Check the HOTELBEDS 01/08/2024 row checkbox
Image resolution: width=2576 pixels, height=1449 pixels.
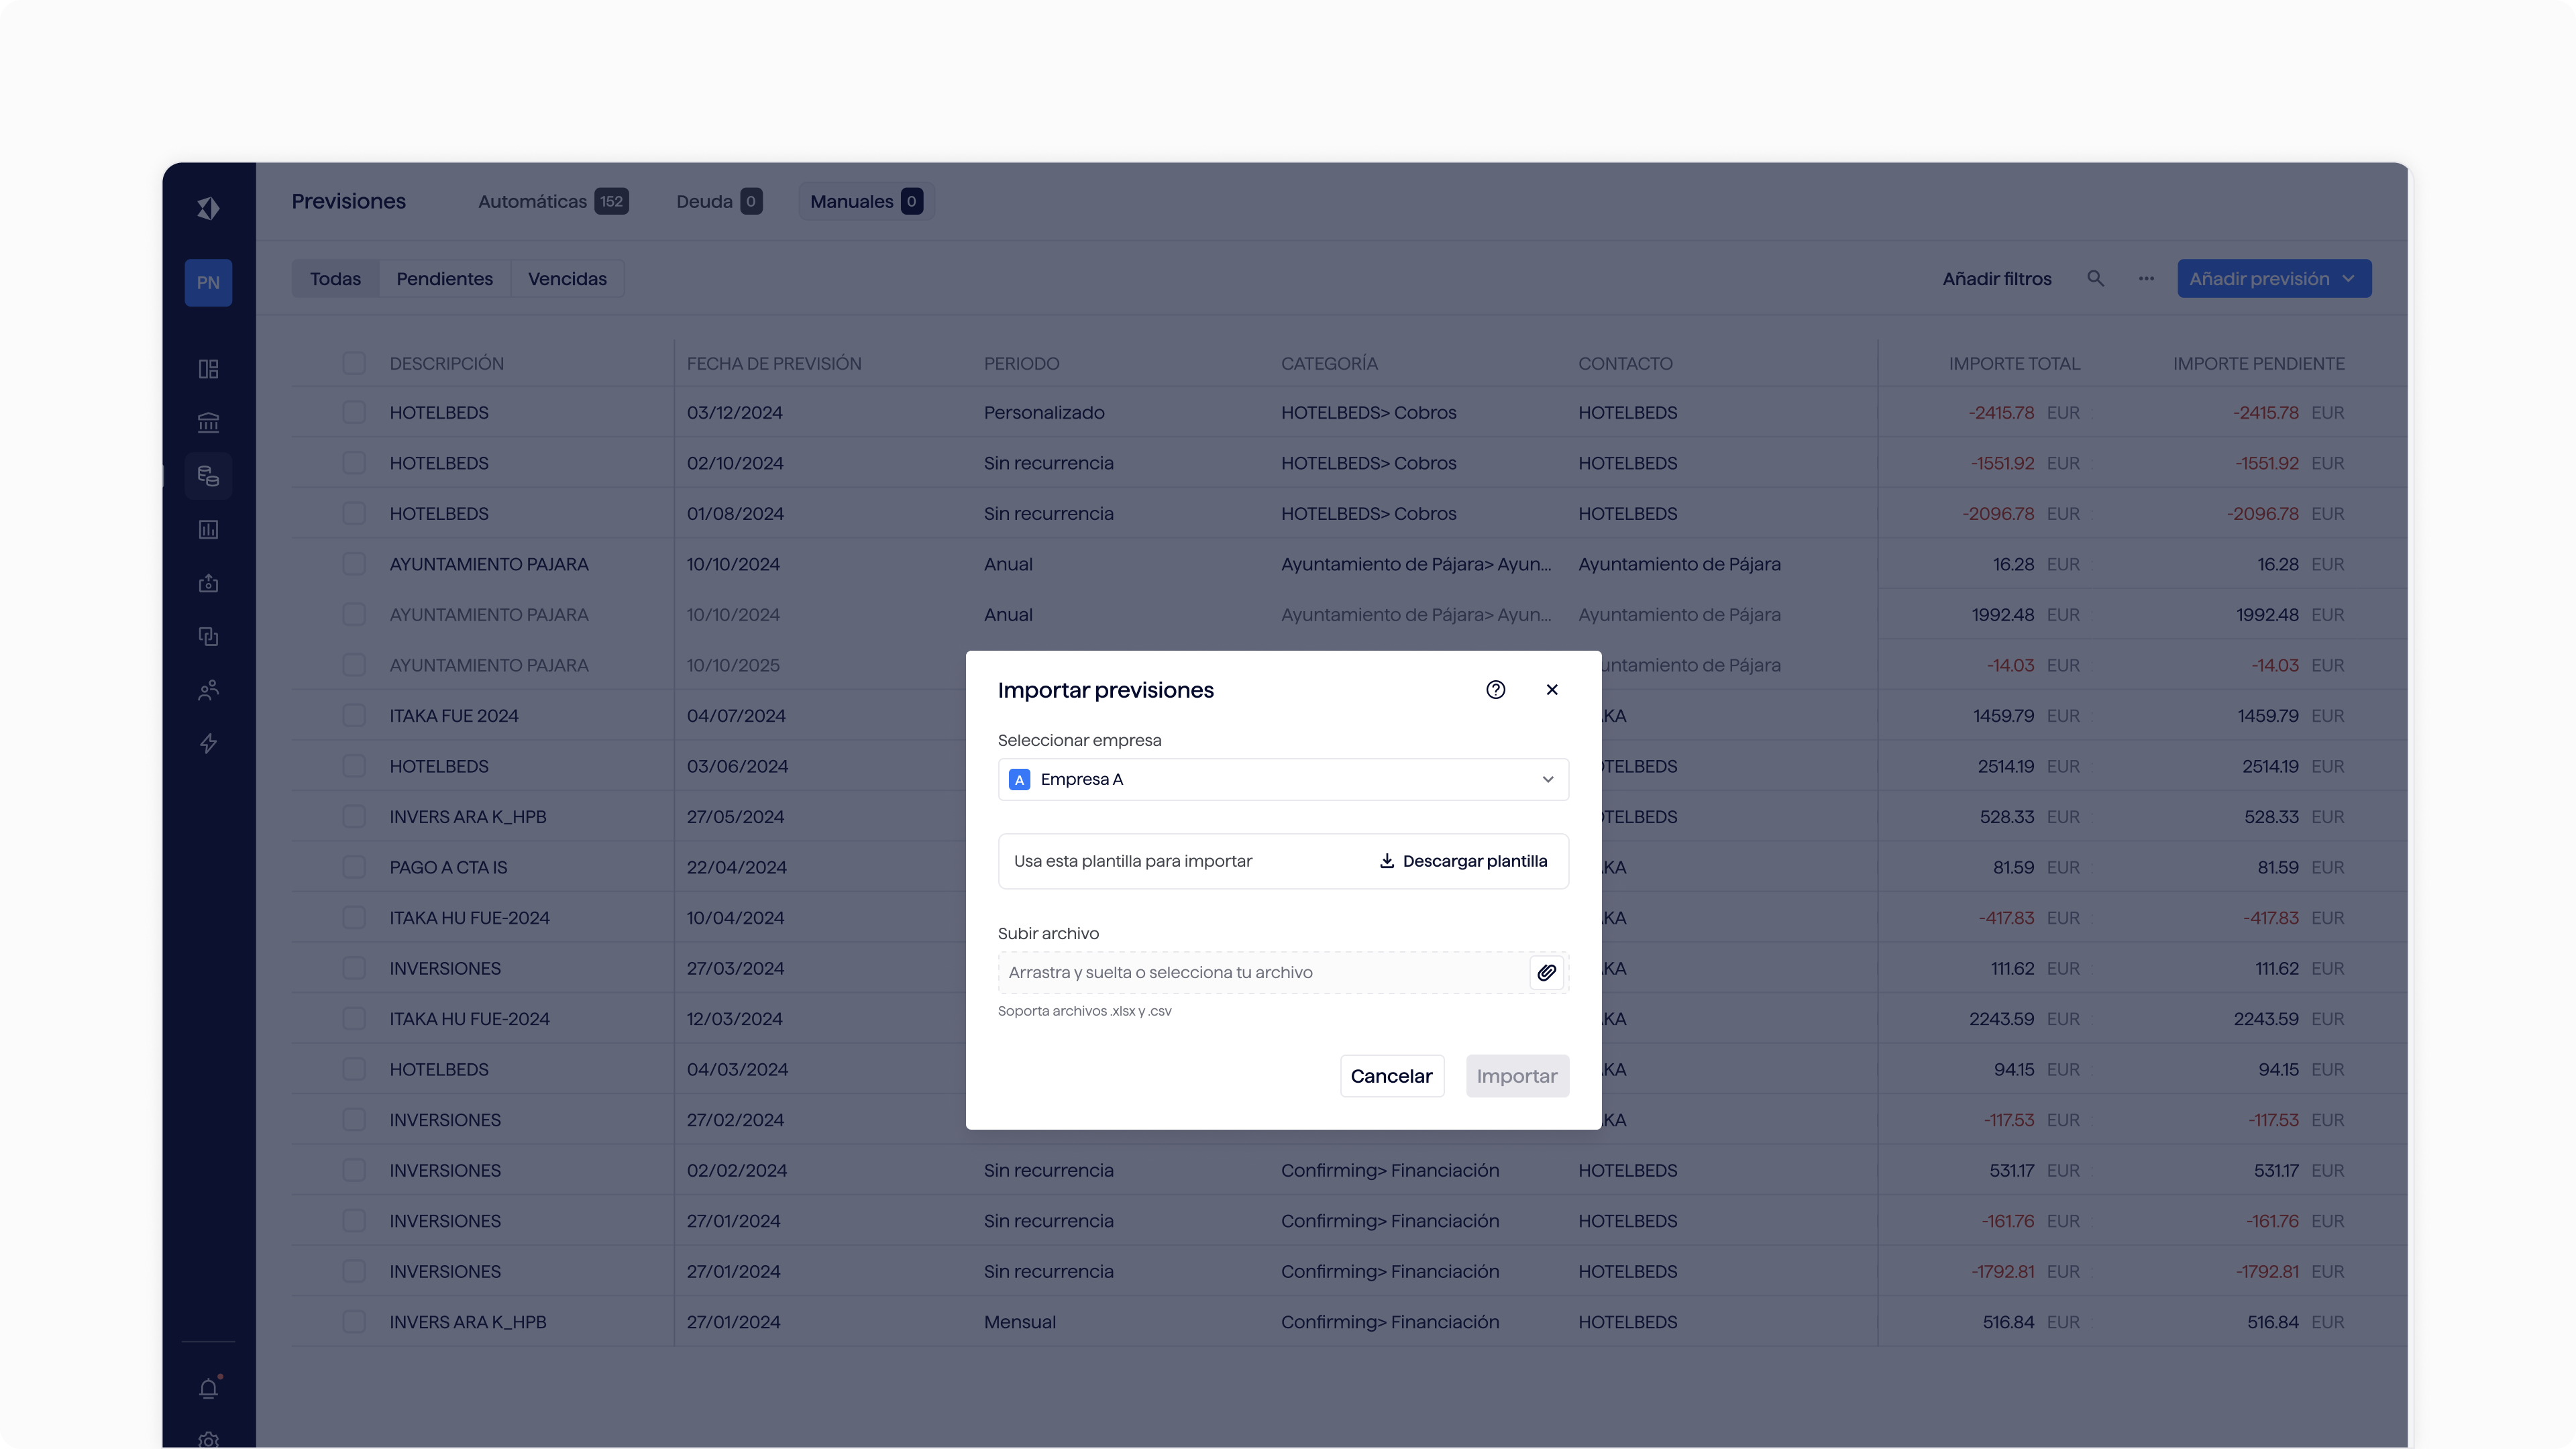click(x=354, y=513)
